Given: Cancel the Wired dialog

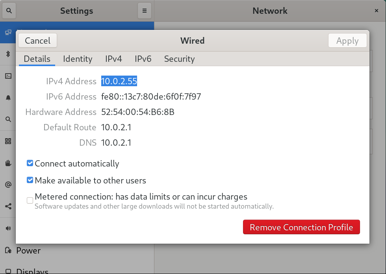Looking at the screenshot, I should pyautogui.click(x=38, y=41).
